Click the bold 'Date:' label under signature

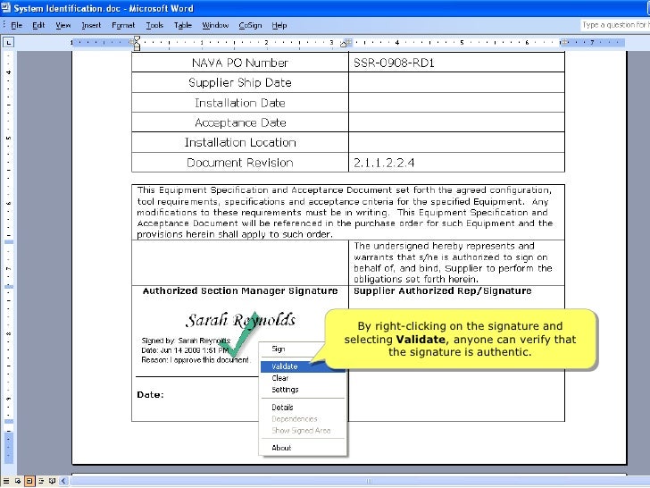150,395
